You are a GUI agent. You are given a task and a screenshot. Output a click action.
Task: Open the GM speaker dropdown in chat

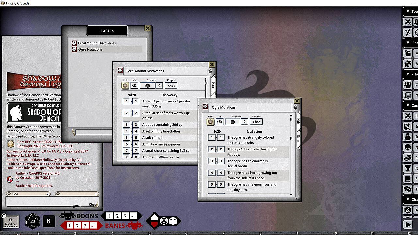tap(28, 194)
